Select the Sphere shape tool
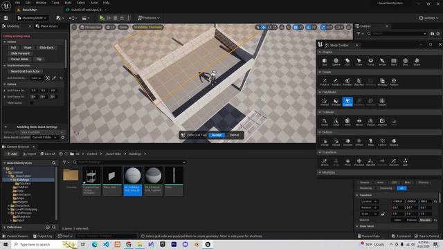This screenshot has width=443, height=249. point(336,62)
